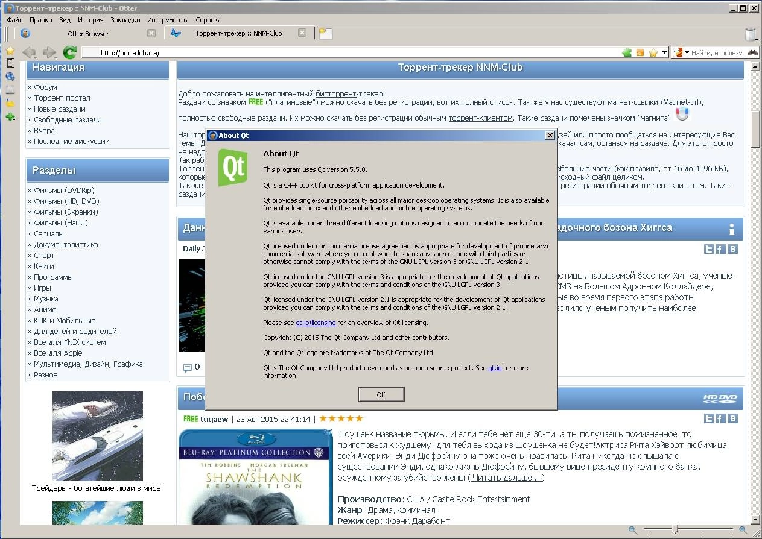This screenshot has height=539, width=762.
Task: Open the history hourglass icon in sidebar
Action: click(x=10, y=63)
